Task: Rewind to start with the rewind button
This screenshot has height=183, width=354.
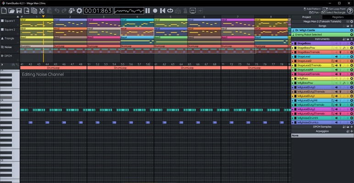Action: coord(162,11)
